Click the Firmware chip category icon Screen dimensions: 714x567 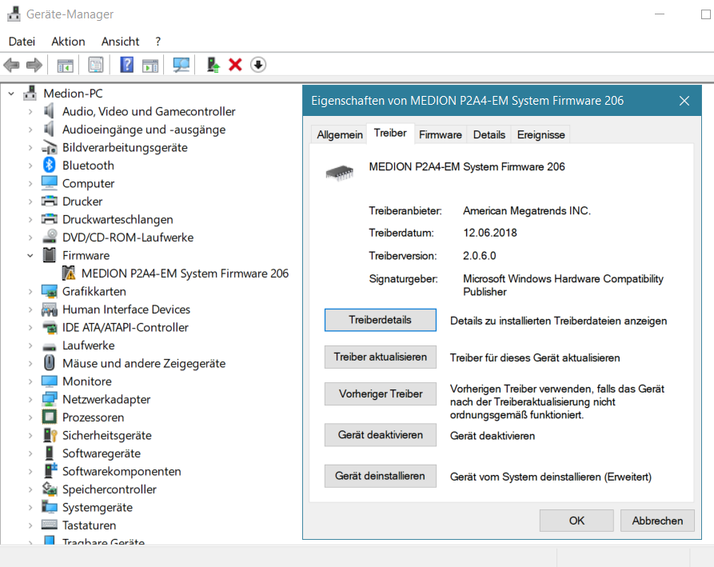pyautogui.click(x=50, y=255)
